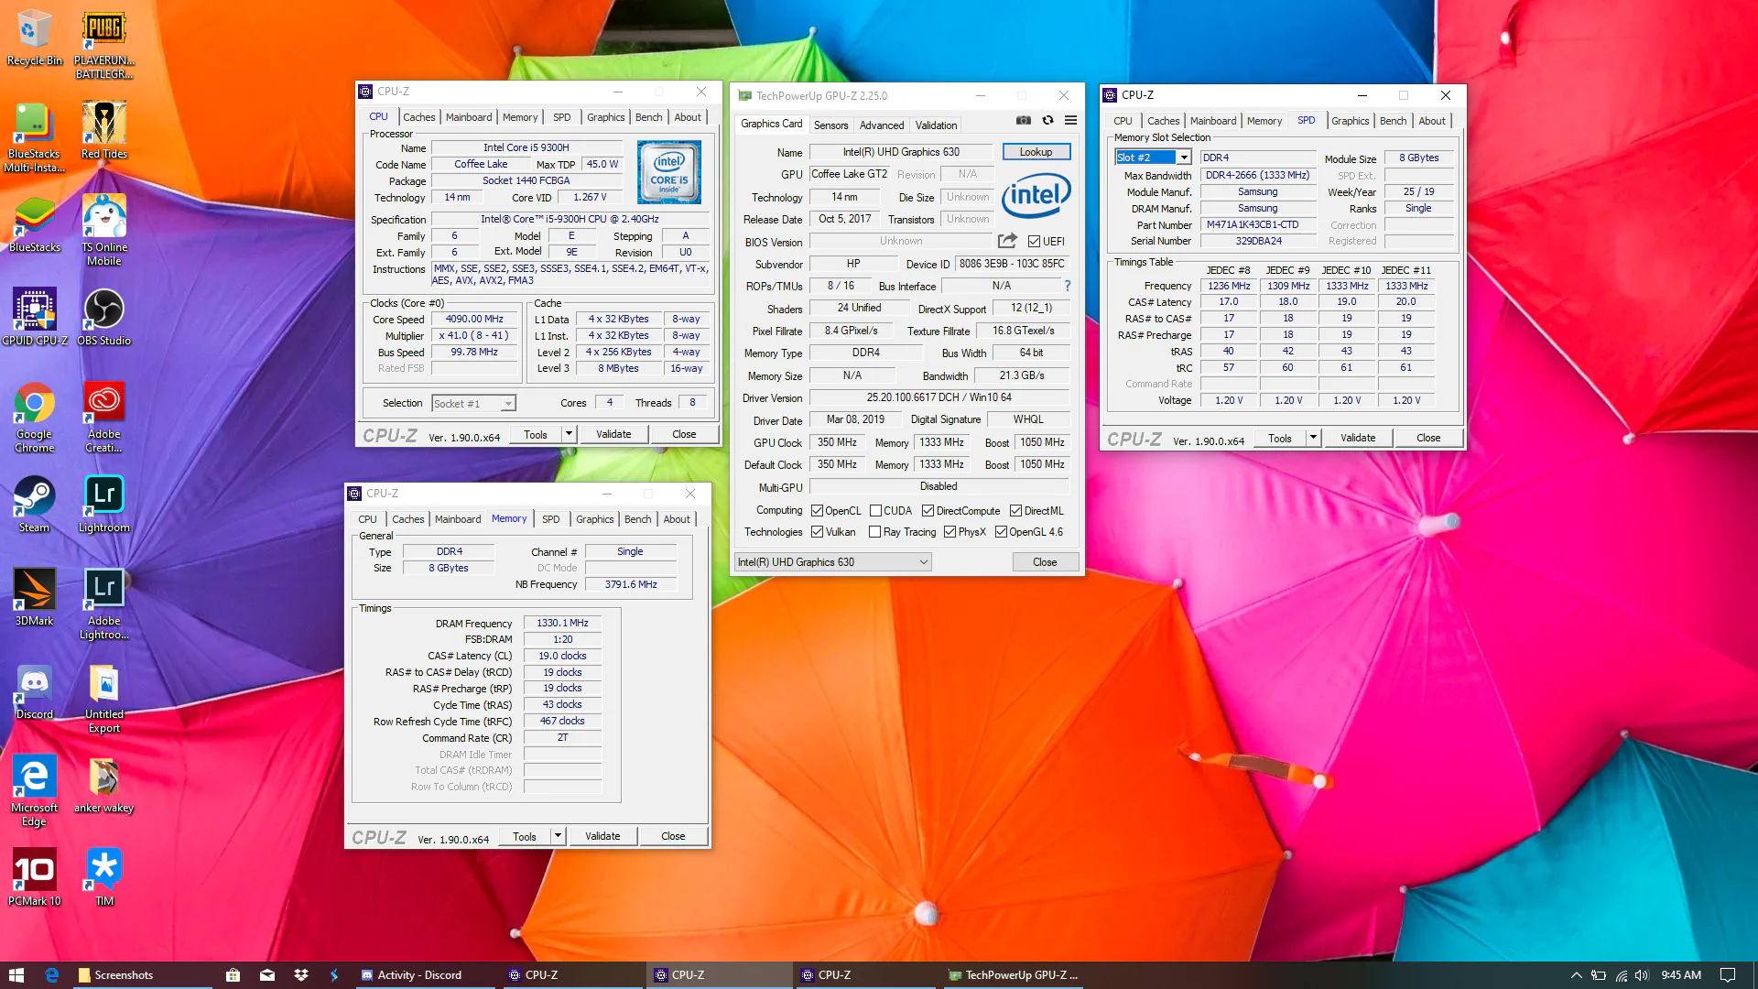1758x989 pixels.
Task: Launch Red Tides from the desktop
Action: [x=104, y=131]
